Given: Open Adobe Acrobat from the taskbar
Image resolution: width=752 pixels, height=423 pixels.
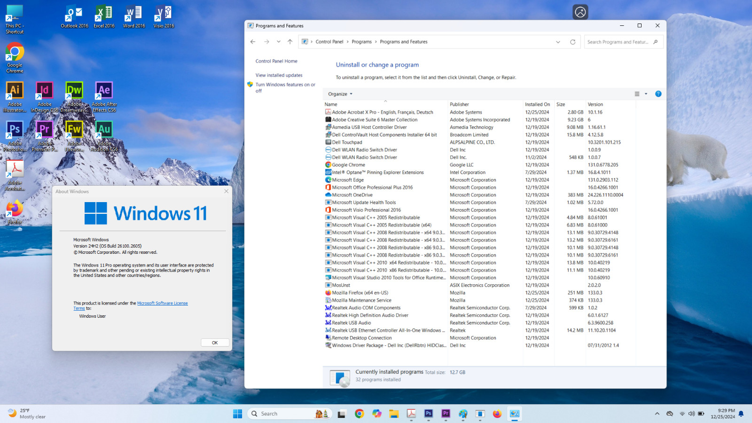Looking at the screenshot, I should tap(411, 414).
